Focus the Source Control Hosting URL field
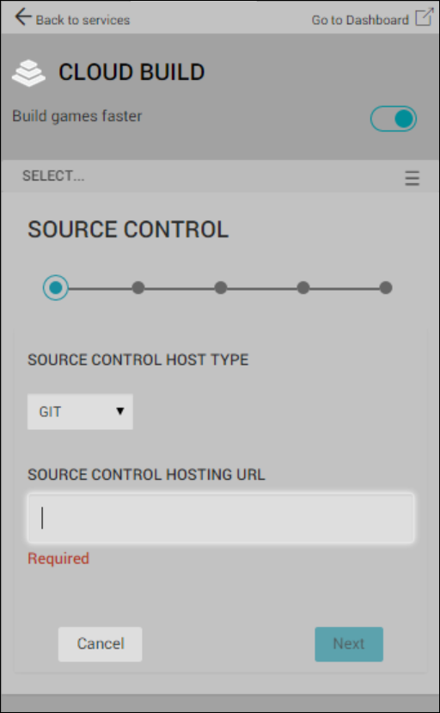The height and width of the screenshot is (713, 440). click(221, 518)
